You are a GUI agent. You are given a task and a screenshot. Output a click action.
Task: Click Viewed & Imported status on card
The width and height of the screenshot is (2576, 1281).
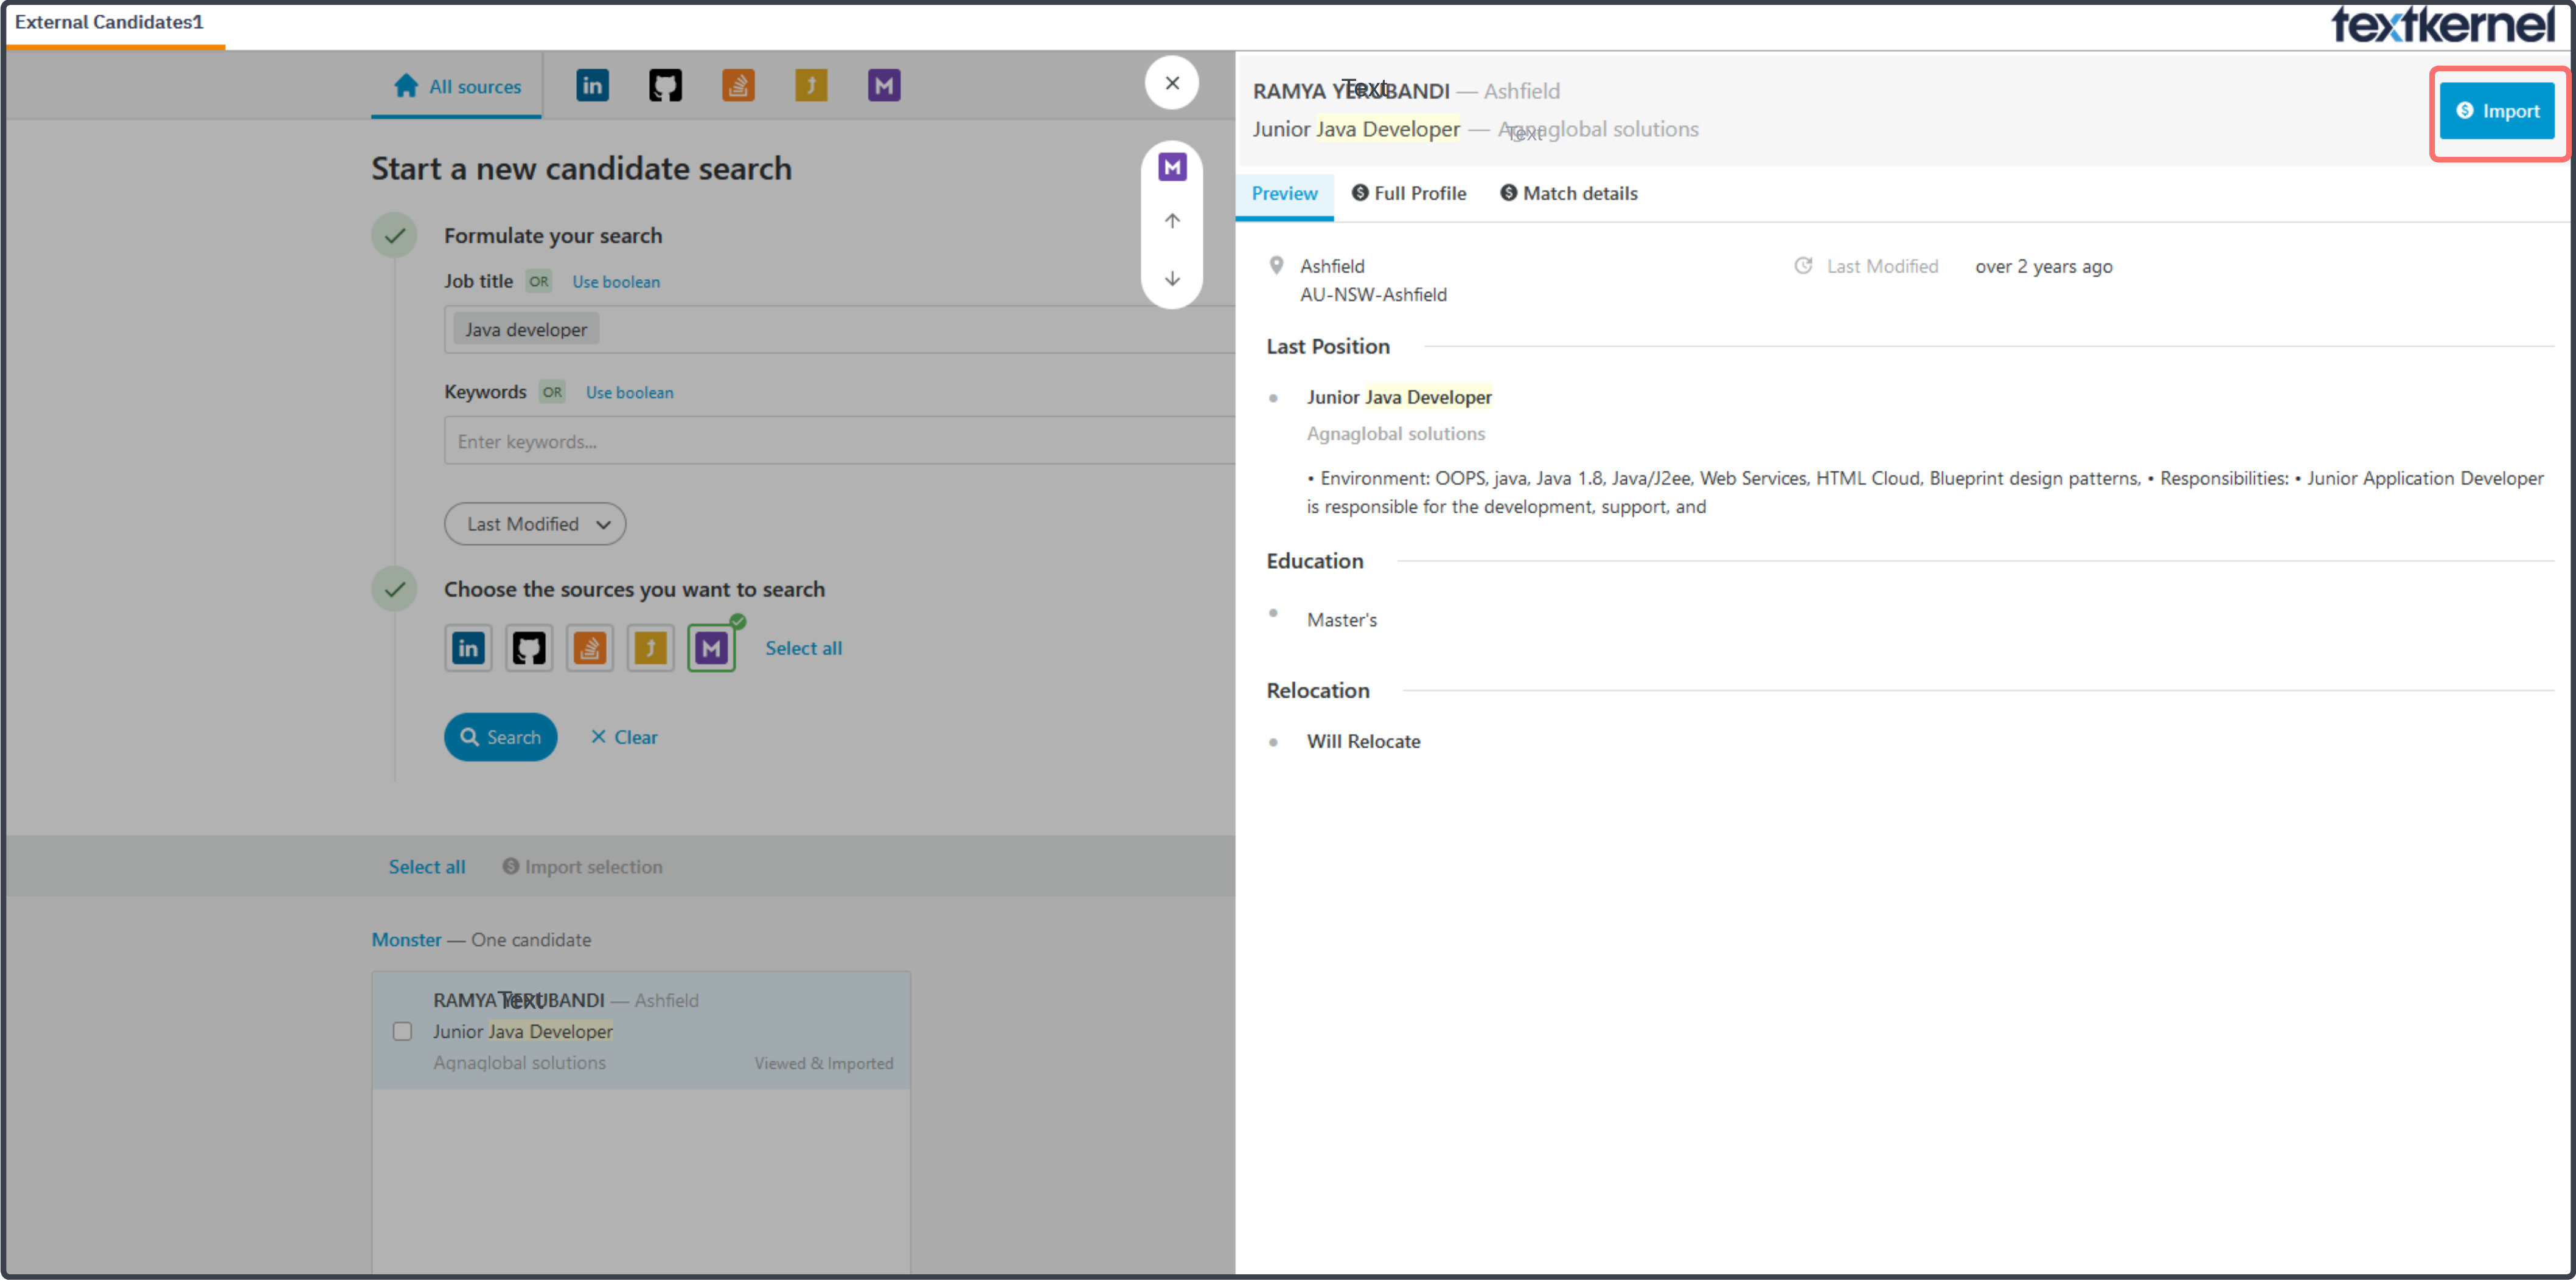[823, 1064]
